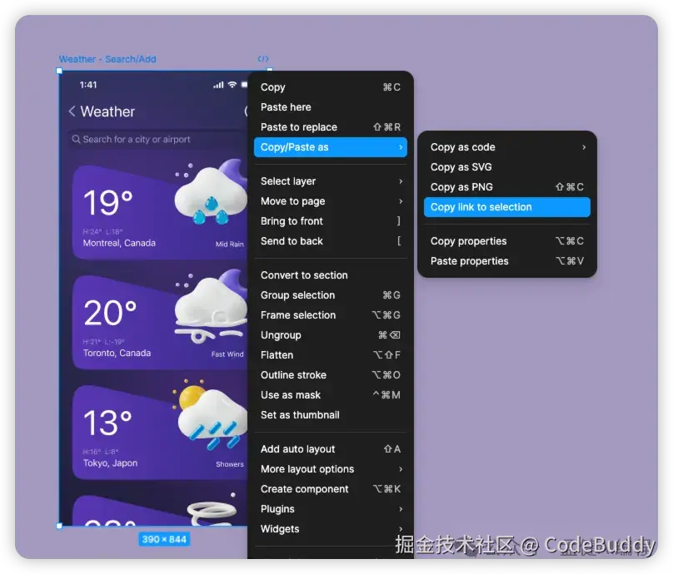Select Paste here menu entry
This screenshot has height=574, width=673.
pos(330,107)
